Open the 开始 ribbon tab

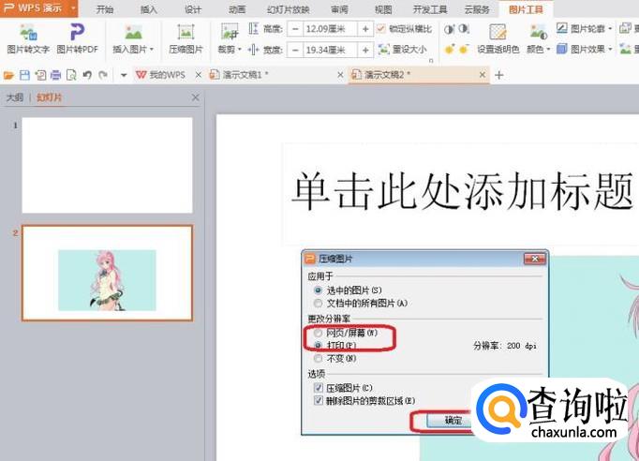[105, 9]
